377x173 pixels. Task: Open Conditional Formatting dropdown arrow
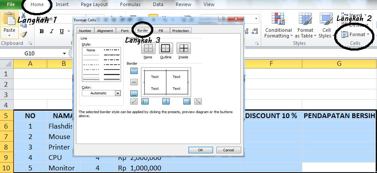pyautogui.click(x=291, y=36)
